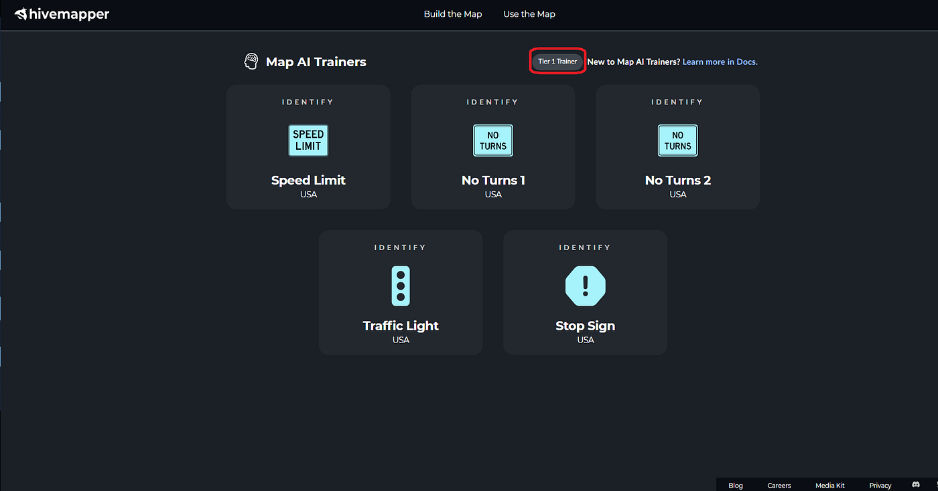This screenshot has width=938, height=491.
Task: Click the No Turns 1 sign icon
Action: point(493,140)
